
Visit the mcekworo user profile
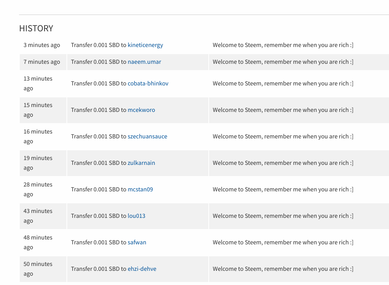click(x=141, y=110)
